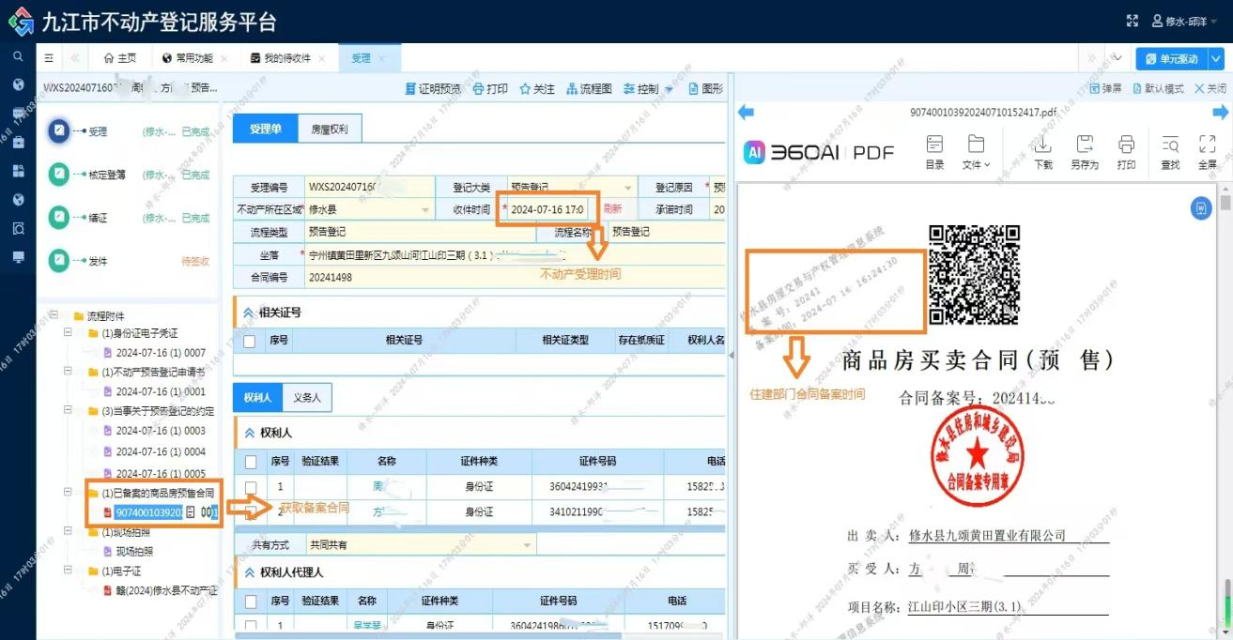The image size is (1233, 640).
Task: Open the 现场拍照 file item
Action: [x=134, y=551]
